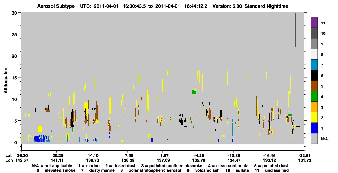
Task: Click the legend text '2 = desert dust'
Action: 120,165
